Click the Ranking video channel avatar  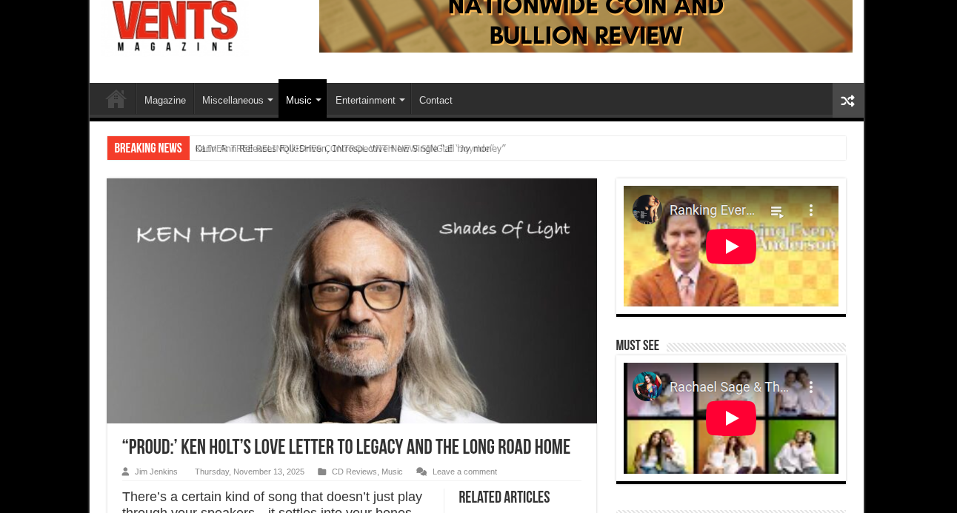647,209
